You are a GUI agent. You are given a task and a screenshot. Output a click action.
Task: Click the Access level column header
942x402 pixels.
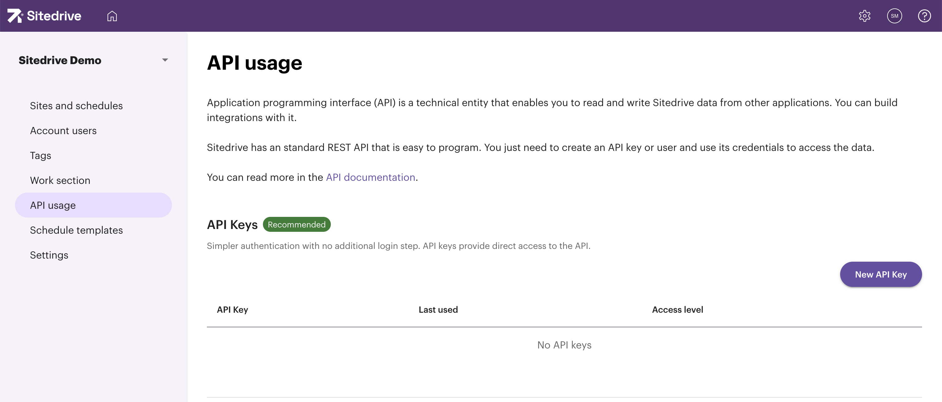tap(677, 310)
